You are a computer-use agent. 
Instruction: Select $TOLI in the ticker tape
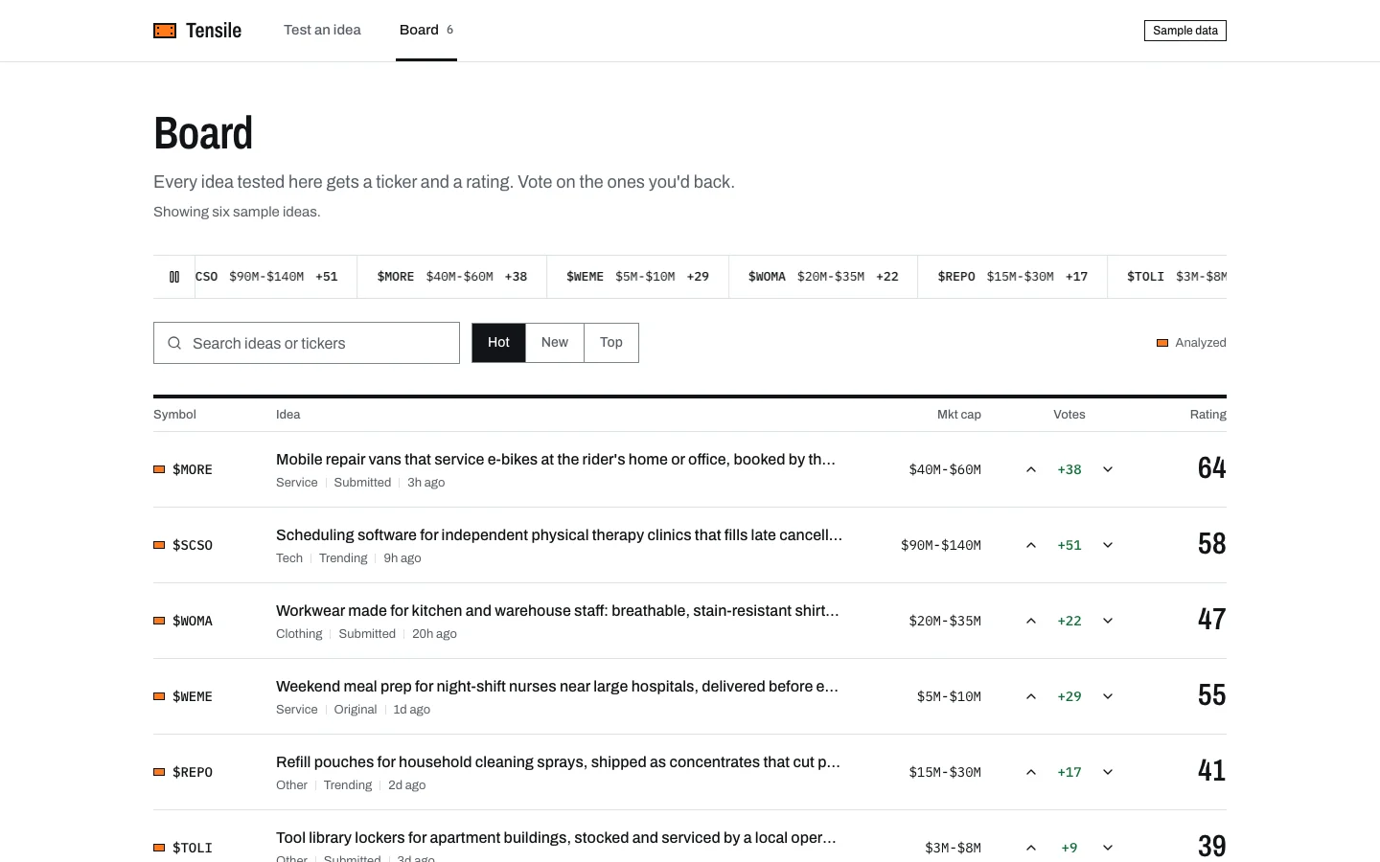pyautogui.click(x=1167, y=277)
